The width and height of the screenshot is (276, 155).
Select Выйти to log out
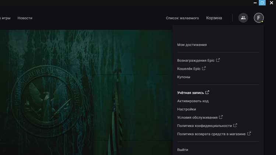point(183,150)
